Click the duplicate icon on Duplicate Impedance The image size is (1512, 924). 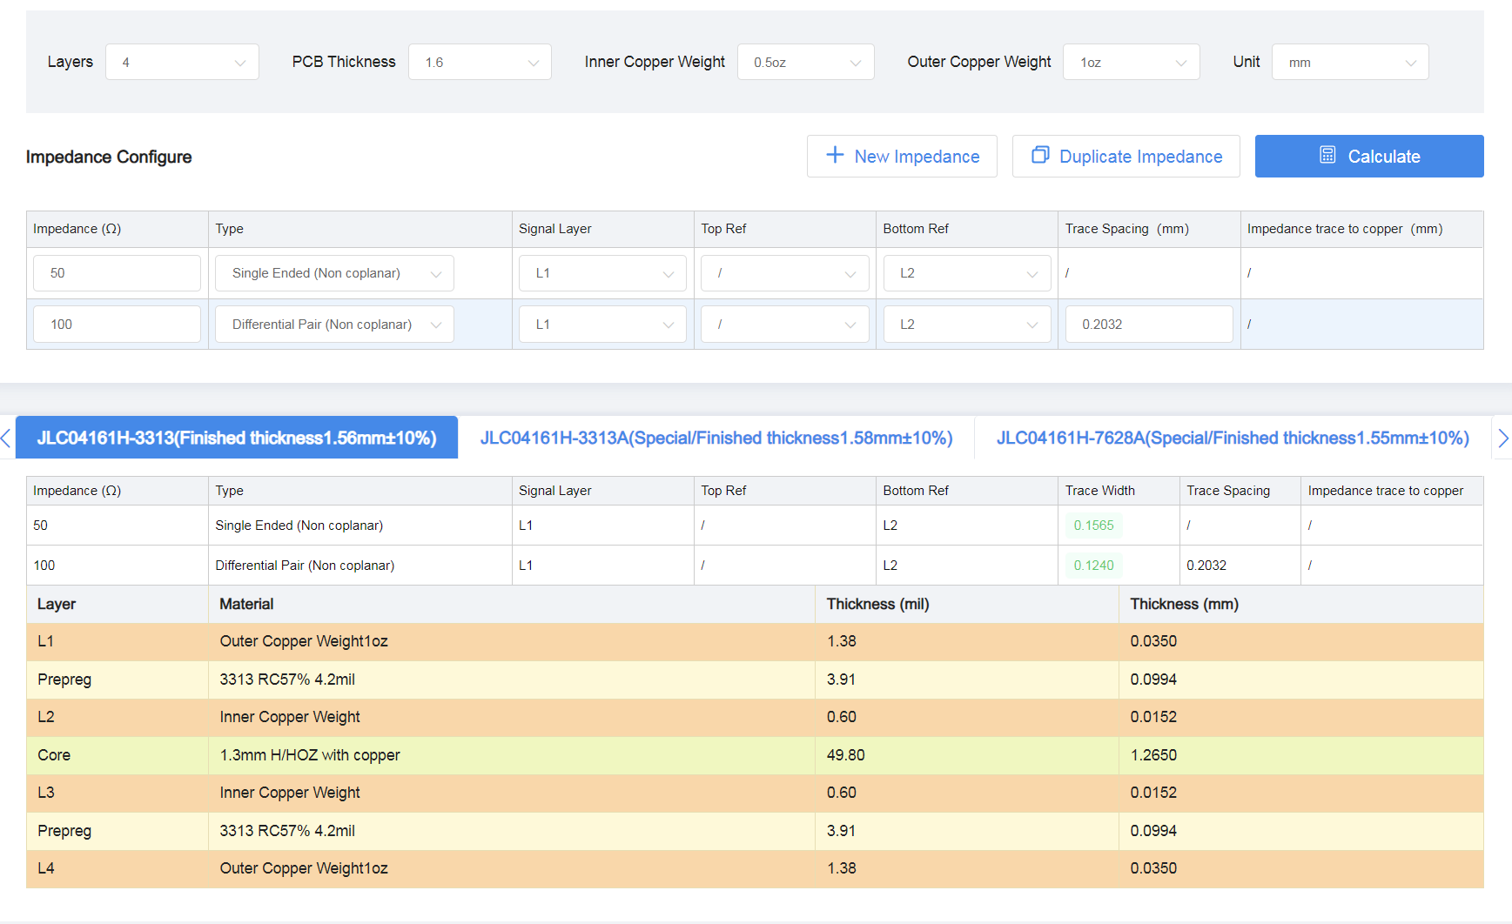pyautogui.click(x=1040, y=155)
